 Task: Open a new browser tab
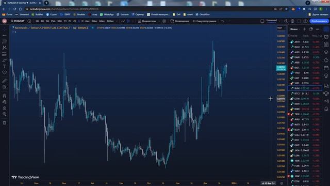46,3
